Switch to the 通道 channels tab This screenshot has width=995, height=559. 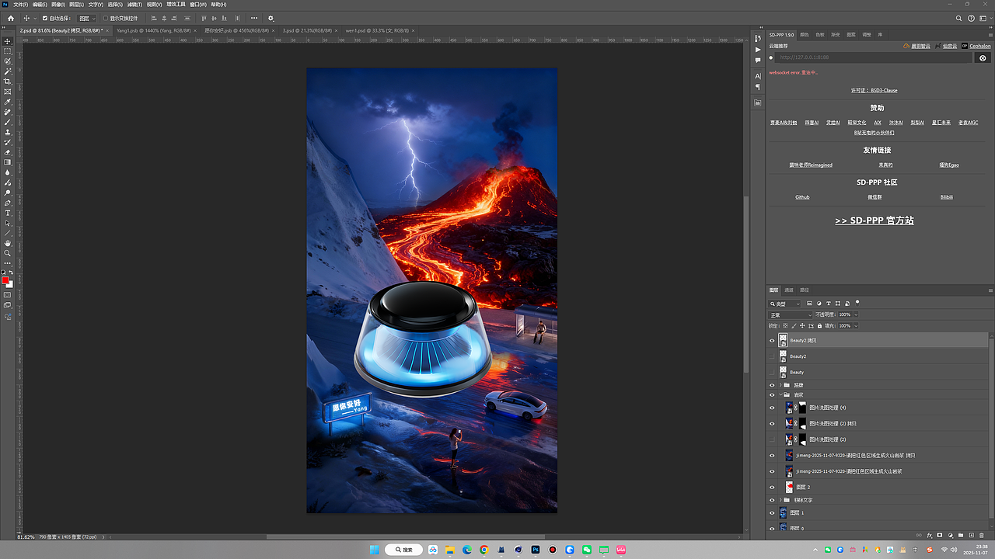(x=789, y=290)
